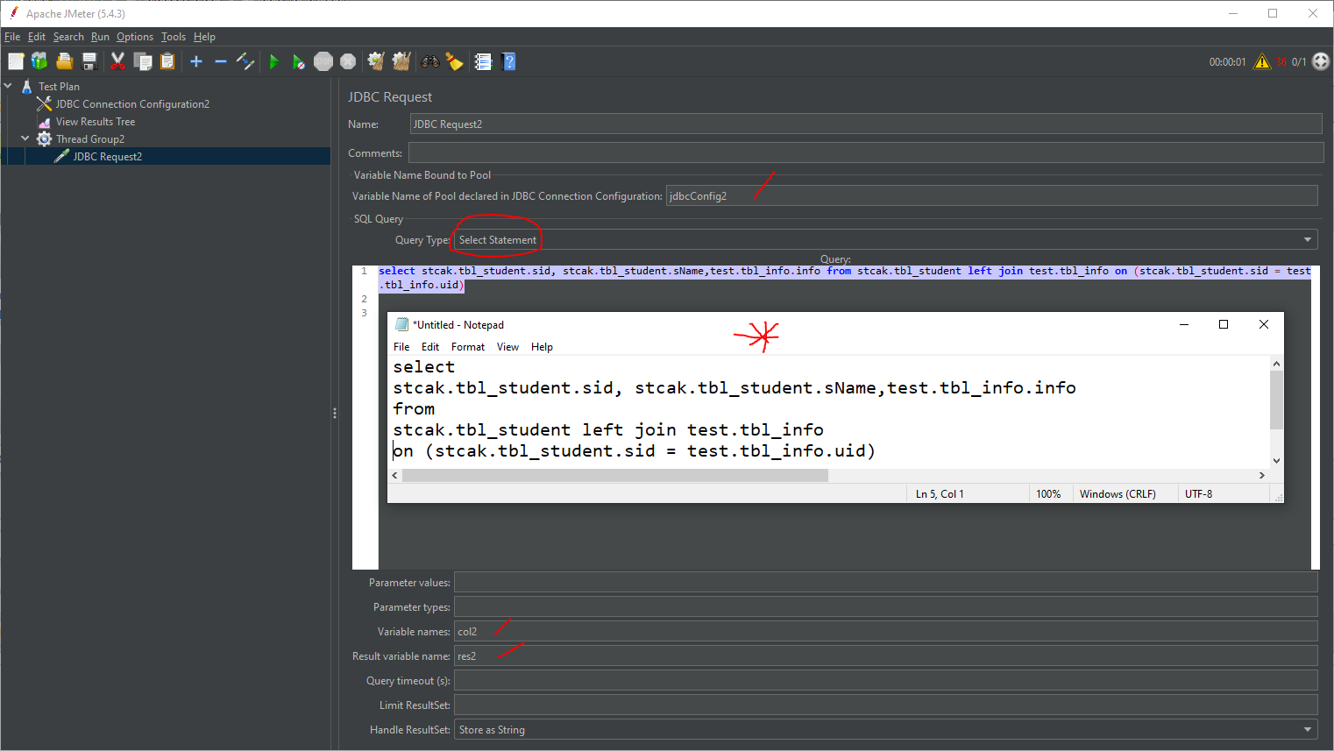Image resolution: width=1334 pixels, height=751 pixels.
Task: Open the Run menu
Action: coord(100,37)
